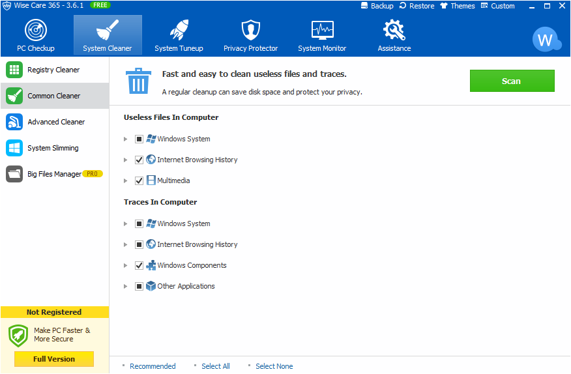Image resolution: width=571 pixels, height=374 pixels.
Task: Uncheck Internet Browsing History under Useless Files
Action: point(139,160)
